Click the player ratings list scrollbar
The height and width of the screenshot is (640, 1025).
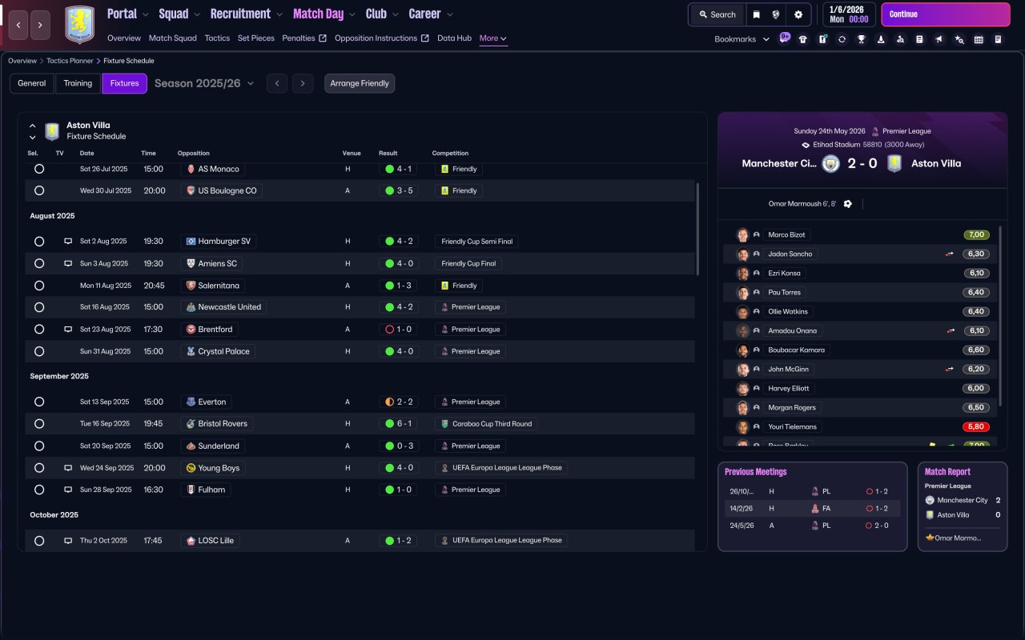point(1000,316)
